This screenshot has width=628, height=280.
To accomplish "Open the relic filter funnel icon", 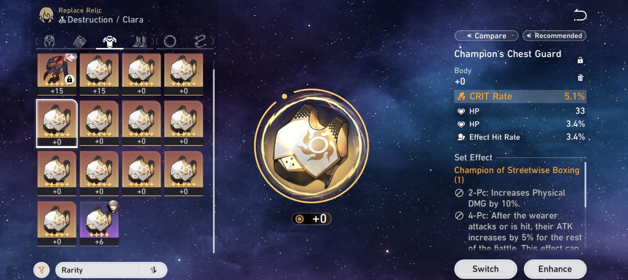I will click(x=42, y=270).
